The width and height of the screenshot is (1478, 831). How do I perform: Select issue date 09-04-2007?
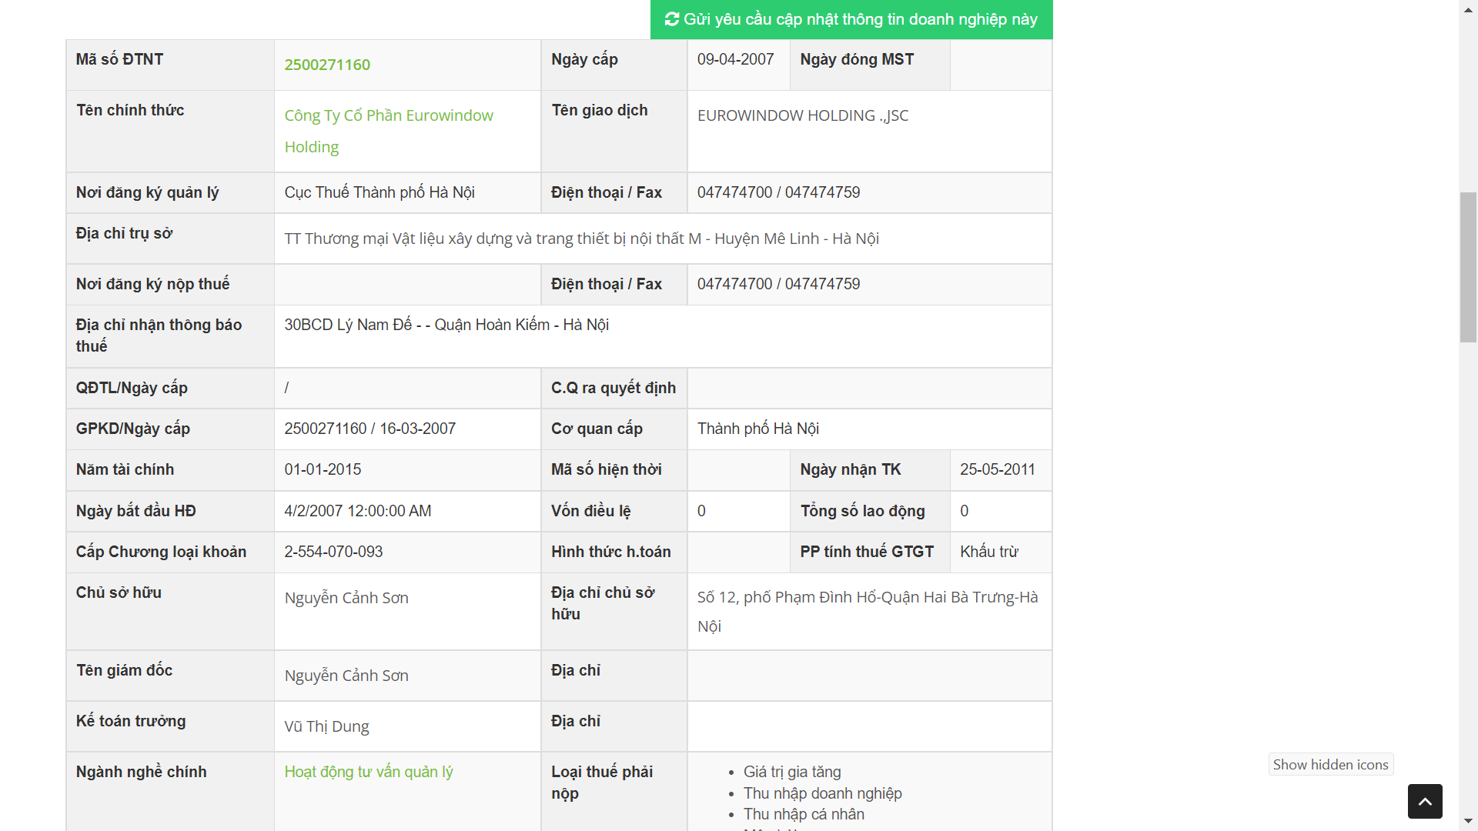(735, 59)
